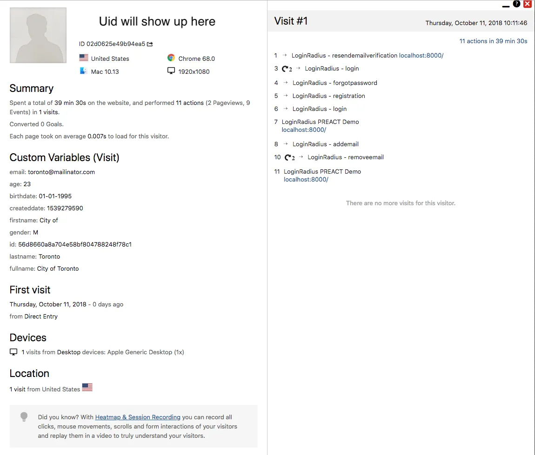Viewport: 535px width, 455px height.
Task: Click the screen resolution monitor icon
Action: pos(171,71)
